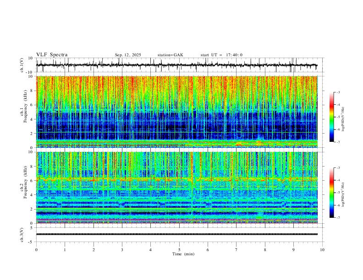Click the lower PSD color scale bar
Viewport: 363px width, 280px height.
click(x=331, y=193)
